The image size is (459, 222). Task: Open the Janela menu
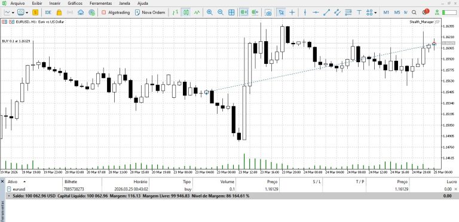coord(125,4)
